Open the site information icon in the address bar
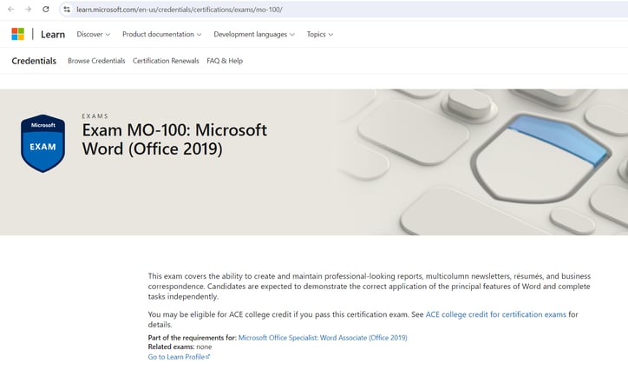The width and height of the screenshot is (628, 376). pos(67,10)
